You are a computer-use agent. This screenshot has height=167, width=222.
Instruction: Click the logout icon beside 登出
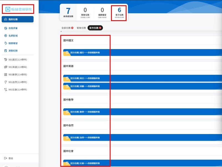coord(6,158)
